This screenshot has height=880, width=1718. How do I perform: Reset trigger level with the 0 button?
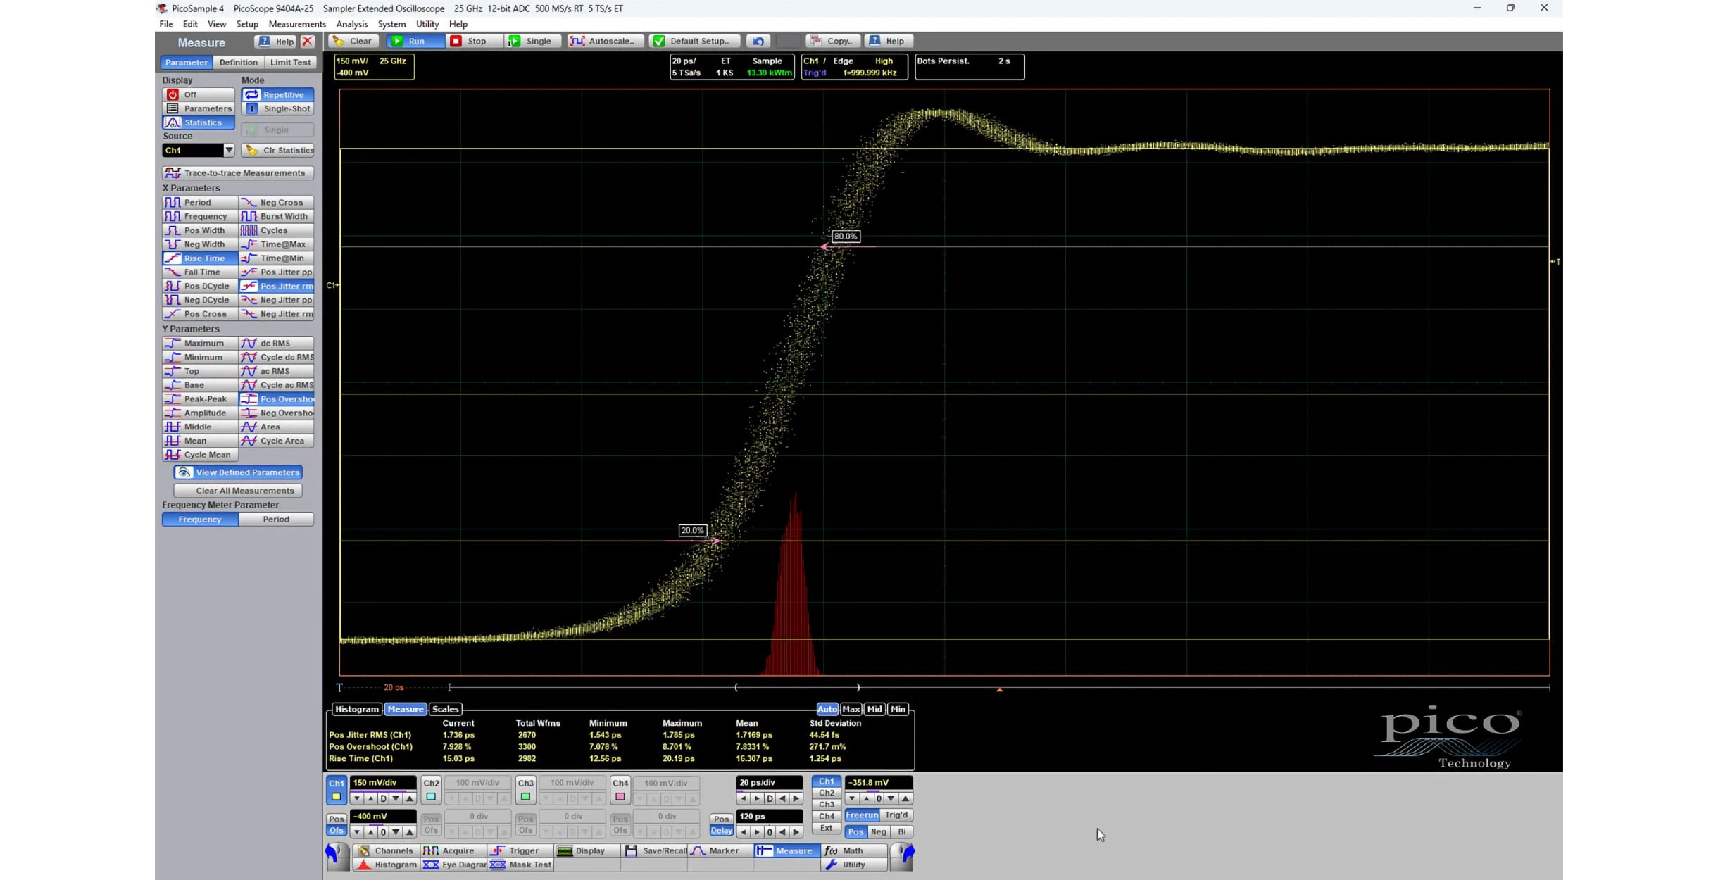point(879,798)
